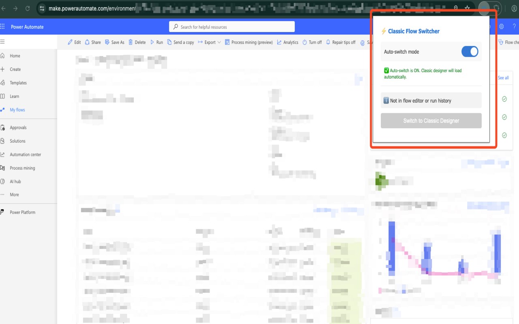
Task: Open Templates in the sidebar
Action: pyautogui.click(x=18, y=83)
